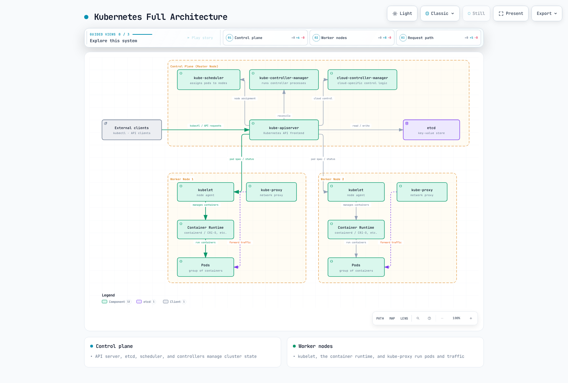Screen dimensions: 568x383
Task: Toggle Client legend filter
Action: (x=174, y=302)
